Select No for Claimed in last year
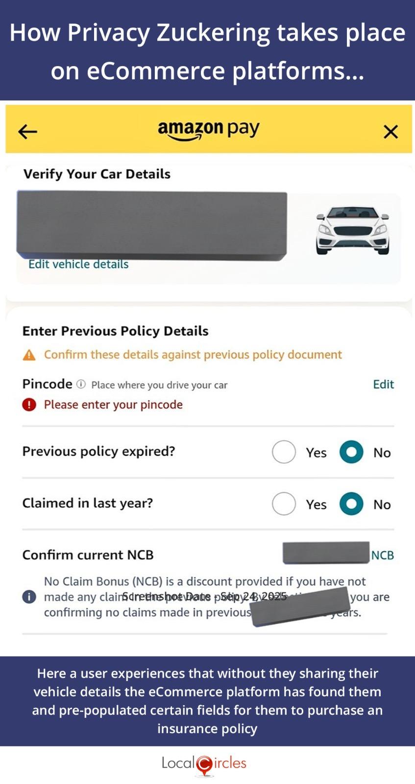This screenshot has height=784, width=415. click(x=351, y=504)
